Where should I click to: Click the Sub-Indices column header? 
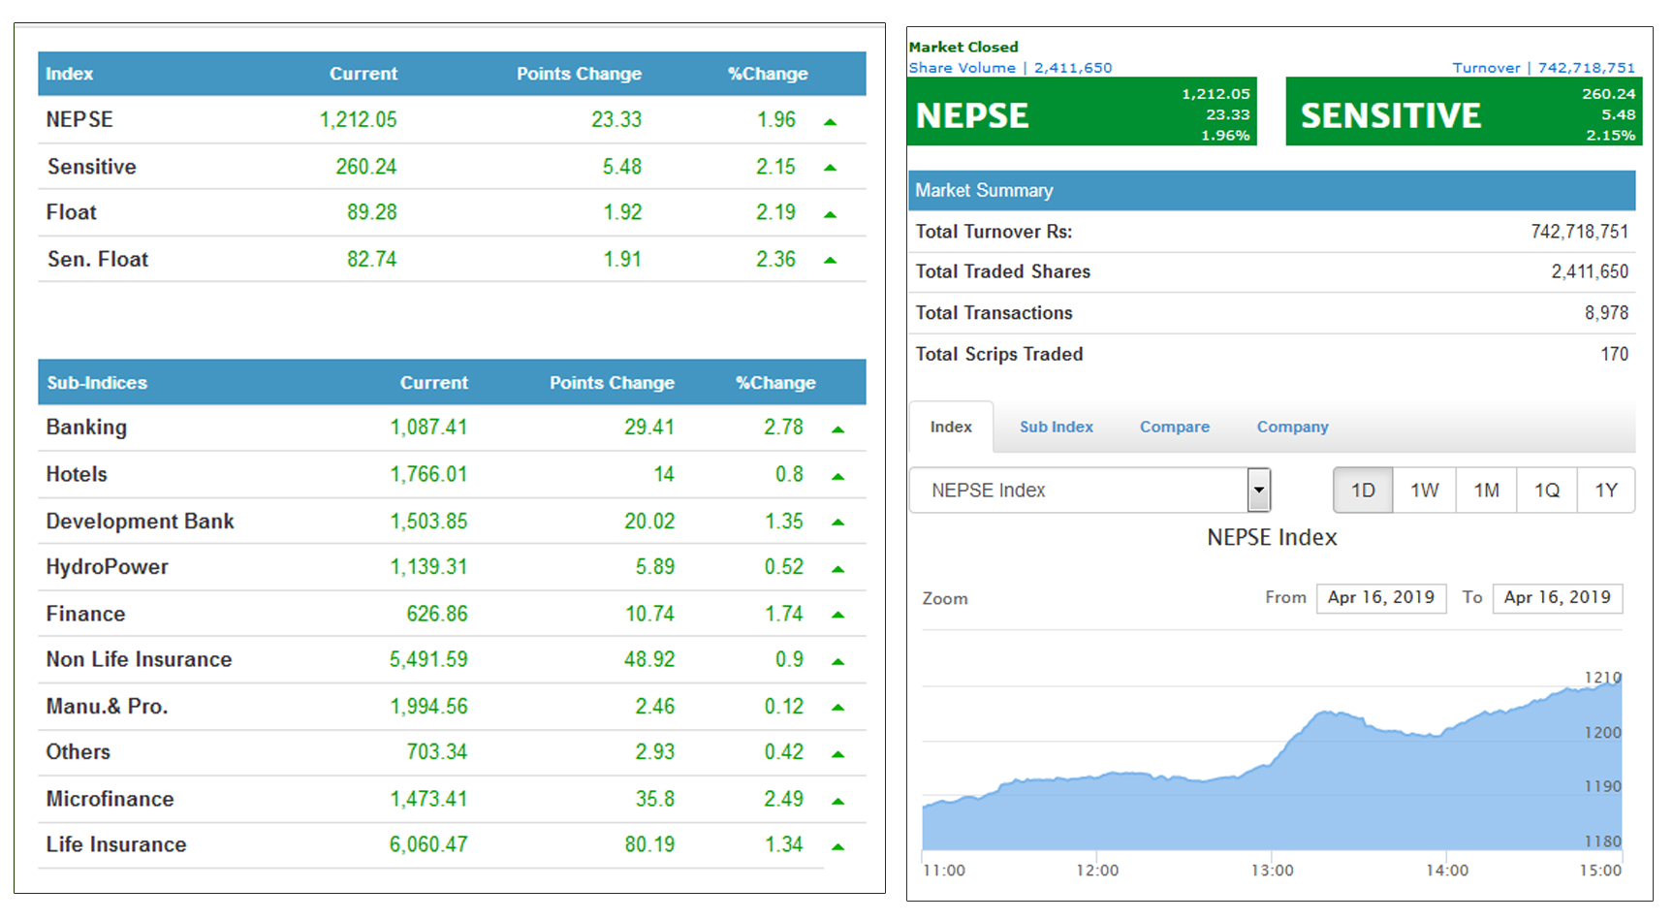[x=97, y=383]
